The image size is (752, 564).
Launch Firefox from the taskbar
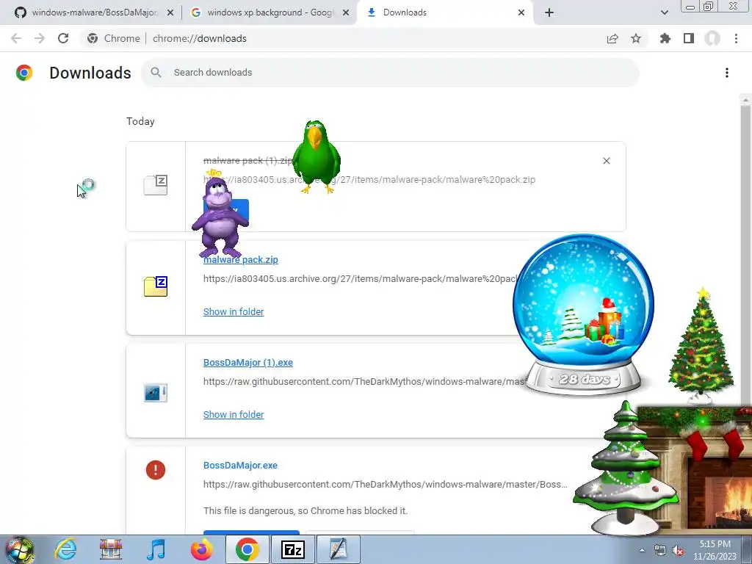pyautogui.click(x=201, y=549)
